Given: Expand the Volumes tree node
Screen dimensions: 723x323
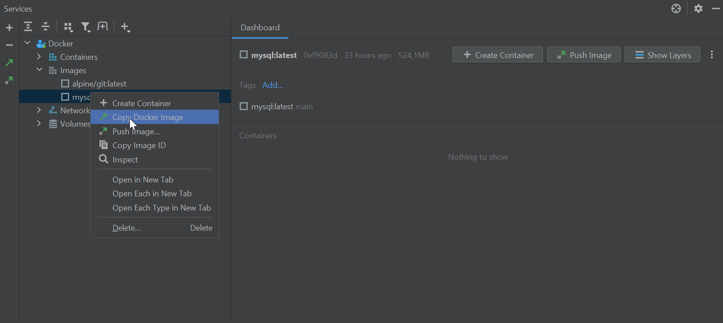Looking at the screenshot, I should tap(39, 124).
